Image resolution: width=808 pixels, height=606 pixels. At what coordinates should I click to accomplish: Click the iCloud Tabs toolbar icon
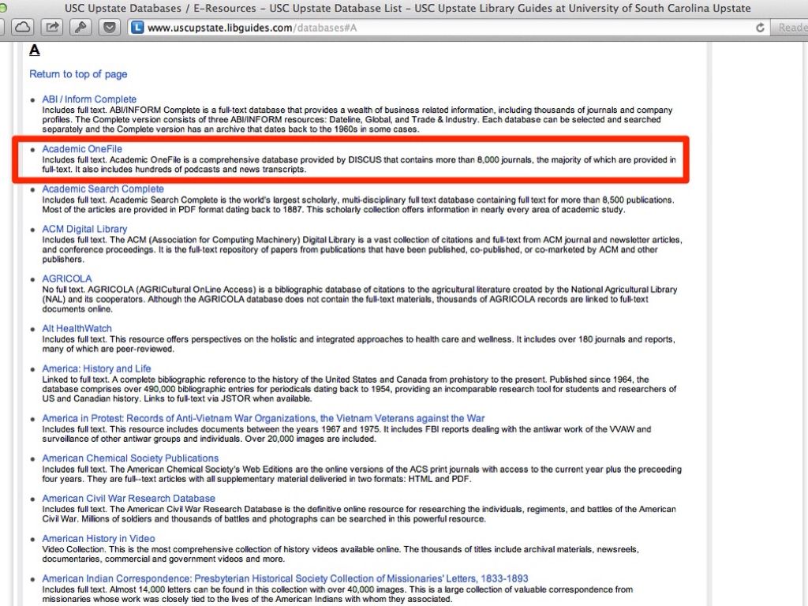[23, 28]
